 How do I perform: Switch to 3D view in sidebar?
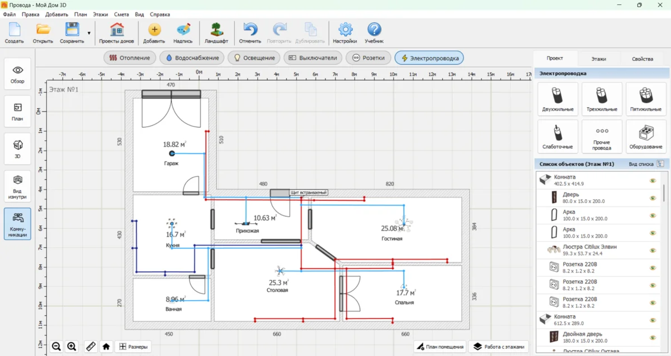pyautogui.click(x=17, y=148)
